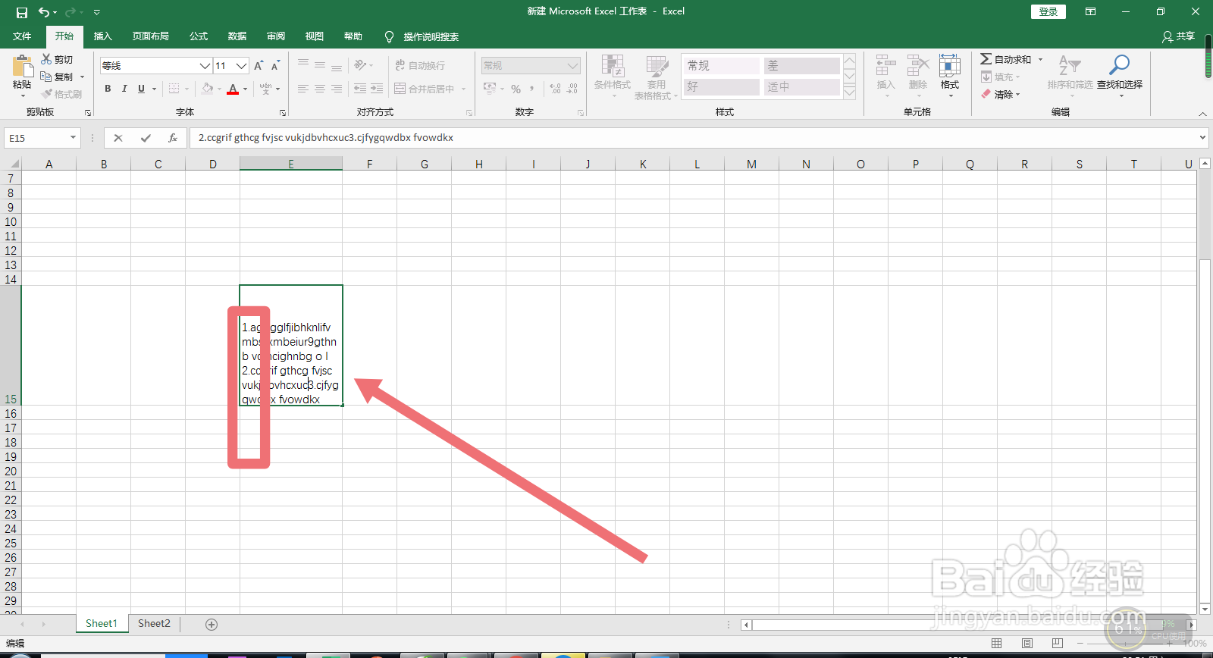Viewport: 1213px width, 658px height.
Task: Confirm the entry with the formula bar checkmark
Action: pyautogui.click(x=146, y=138)
